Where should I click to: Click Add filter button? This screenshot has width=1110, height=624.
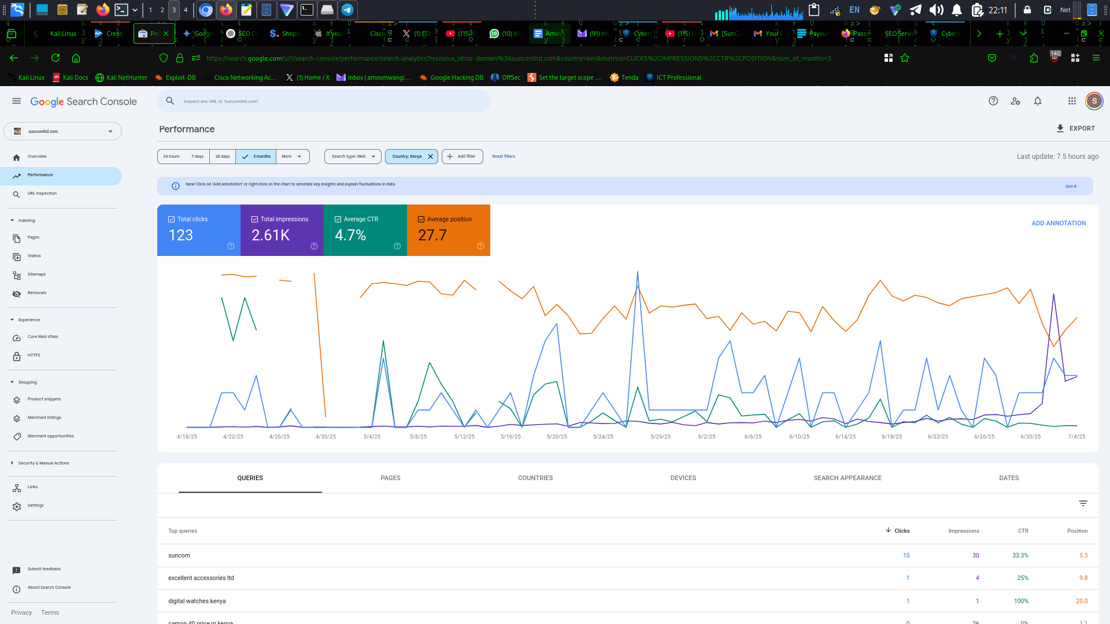(x=462, y=157)
